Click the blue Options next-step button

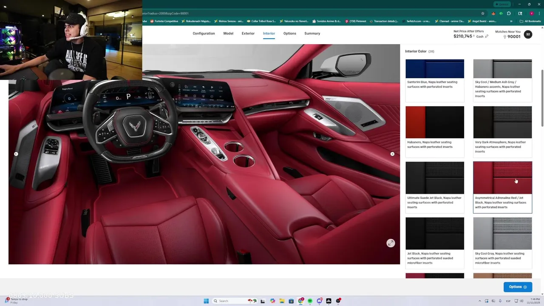coord(518,287)
